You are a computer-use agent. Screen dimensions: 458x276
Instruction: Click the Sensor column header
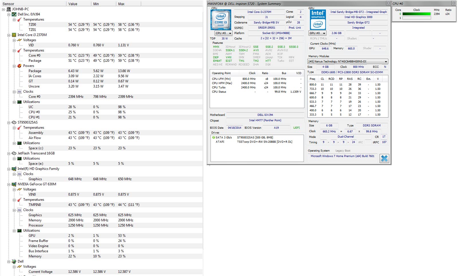33,4
